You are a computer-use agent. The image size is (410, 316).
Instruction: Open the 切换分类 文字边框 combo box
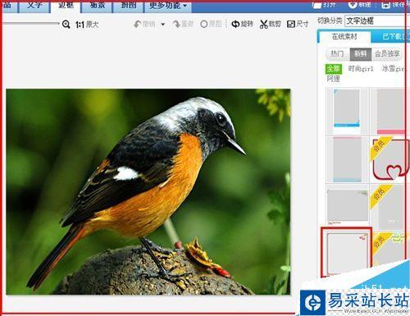point(376,21)
